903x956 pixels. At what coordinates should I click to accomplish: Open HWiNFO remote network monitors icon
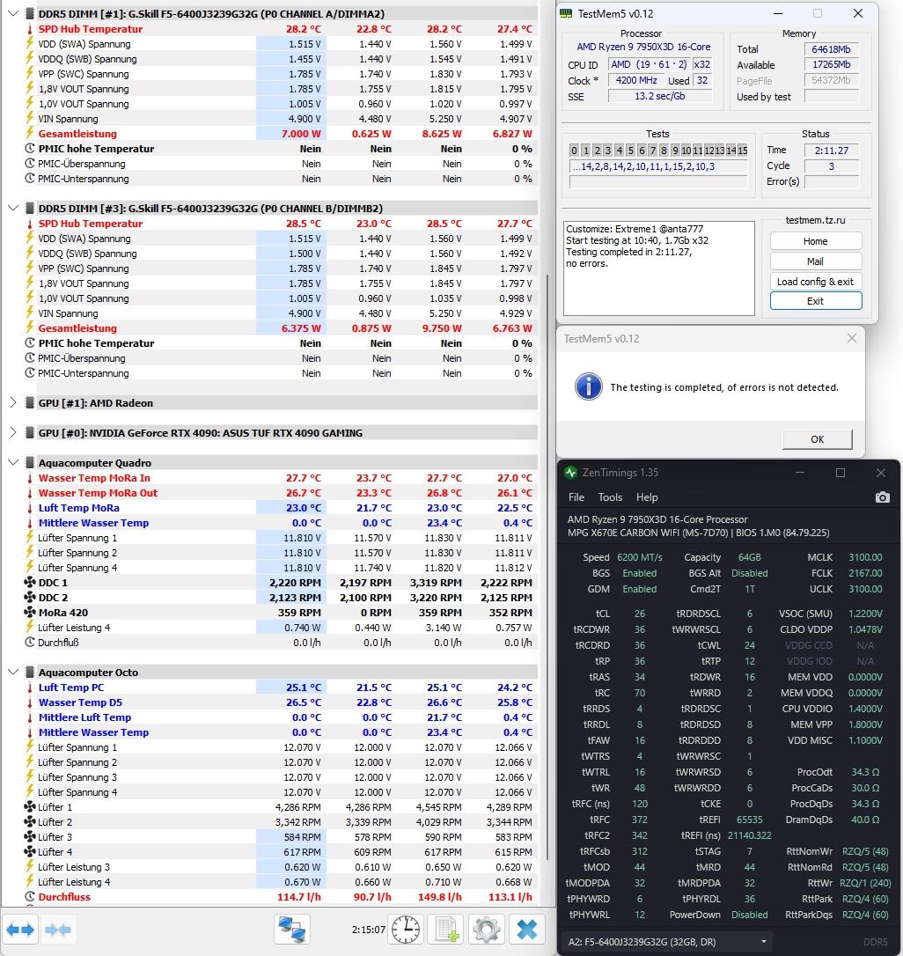pos(292,930)
